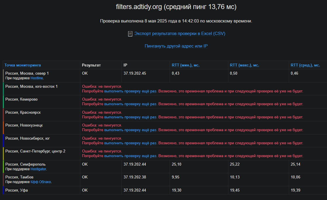Select 'Россия, Новокузнецк' text
This screenshot has width=327, height=200.
(24, 125)
